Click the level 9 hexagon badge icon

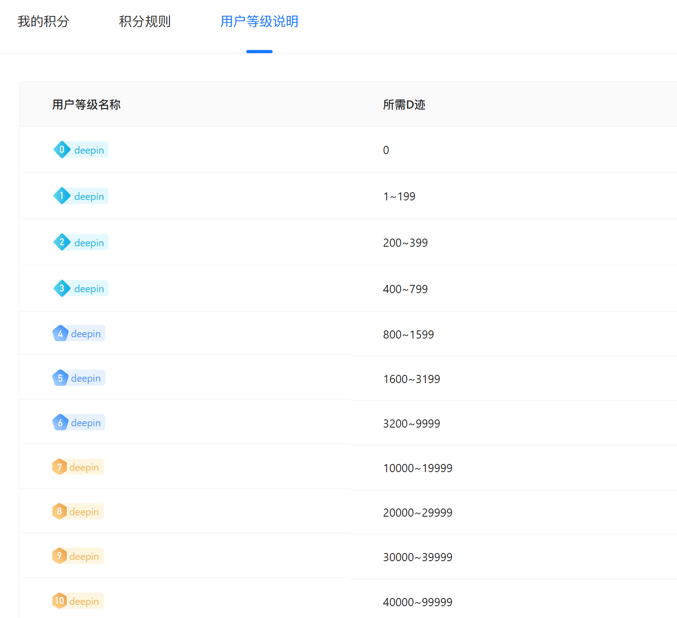point(60,556)
